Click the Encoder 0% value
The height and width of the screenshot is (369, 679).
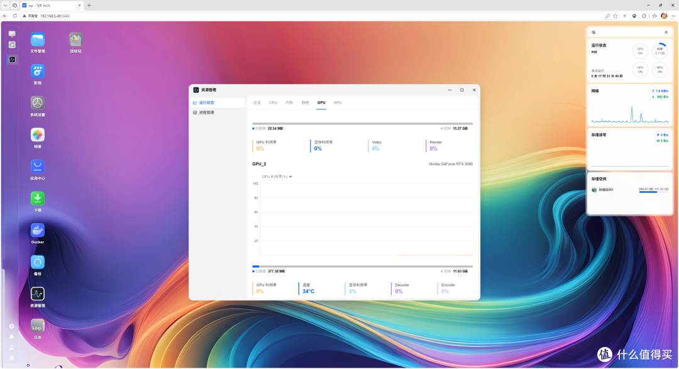point(445,292)
